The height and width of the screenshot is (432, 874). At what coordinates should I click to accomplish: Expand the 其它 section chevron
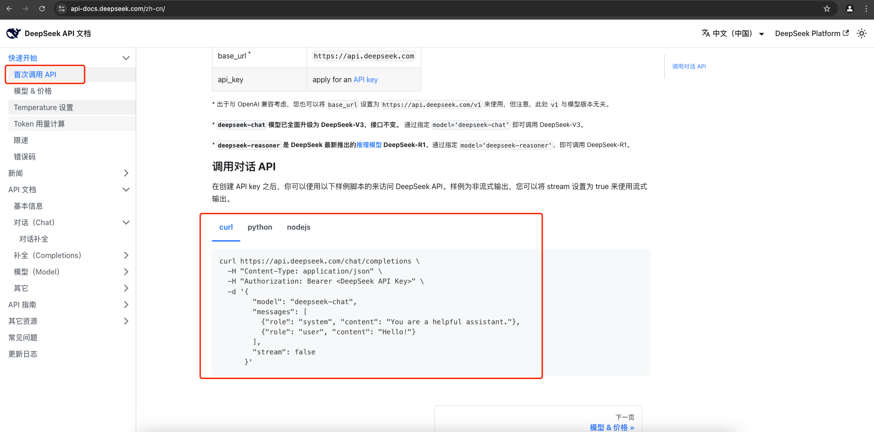[126, 288]
